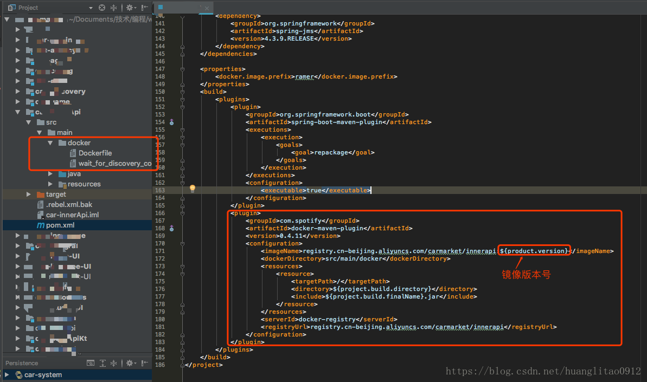647x382 pixels.
Task: Collapse the docker folder arrow
Action: coord(50,143)
